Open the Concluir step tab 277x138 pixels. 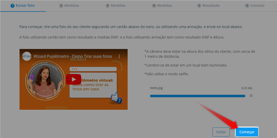255,5
